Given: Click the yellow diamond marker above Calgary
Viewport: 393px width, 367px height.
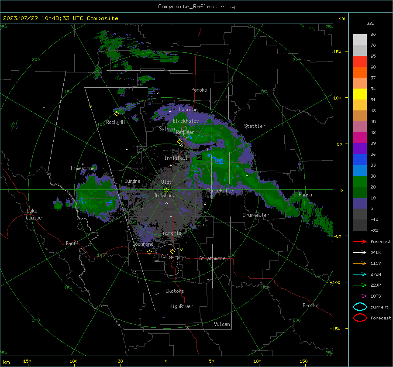Looking at the screenshot, I should (172, 251).
